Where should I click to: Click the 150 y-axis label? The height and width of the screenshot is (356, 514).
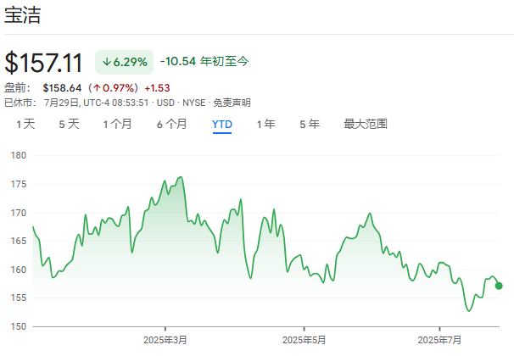coord(19,326)
